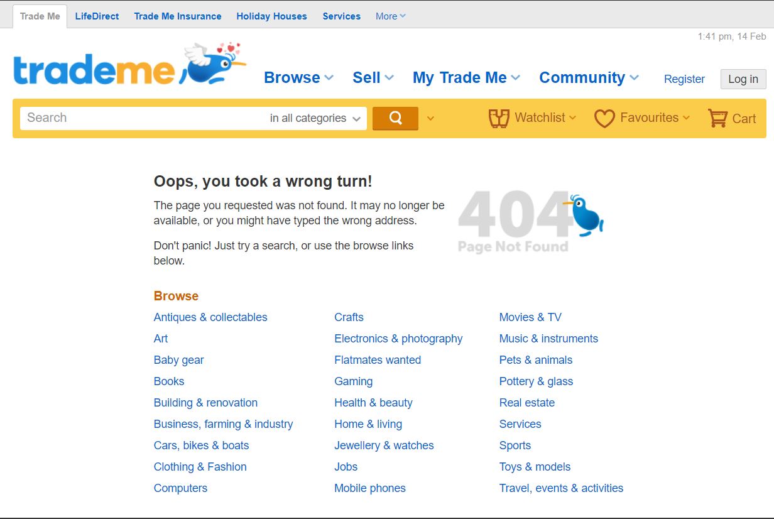This screenshot has width=774, height=519.
Task: Open the Trade Me Insurance tab
Action: (x=178, y=16)
